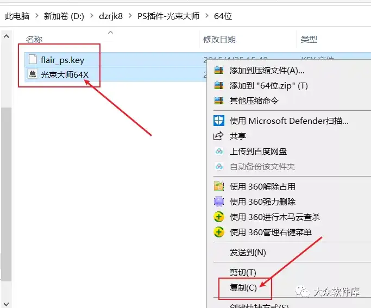Expand the chevron after 新加卷 (D:)

(x=92, y=16)
